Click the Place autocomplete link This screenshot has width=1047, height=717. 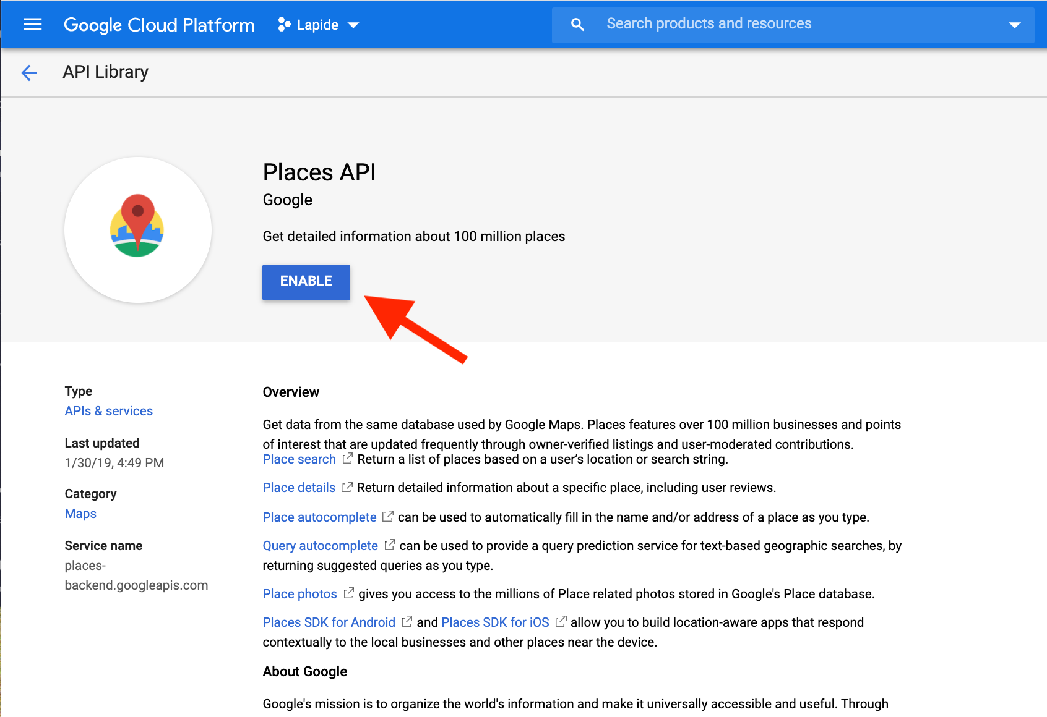click(319, 517)
